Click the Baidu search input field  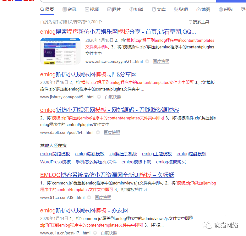click(128, 1)
